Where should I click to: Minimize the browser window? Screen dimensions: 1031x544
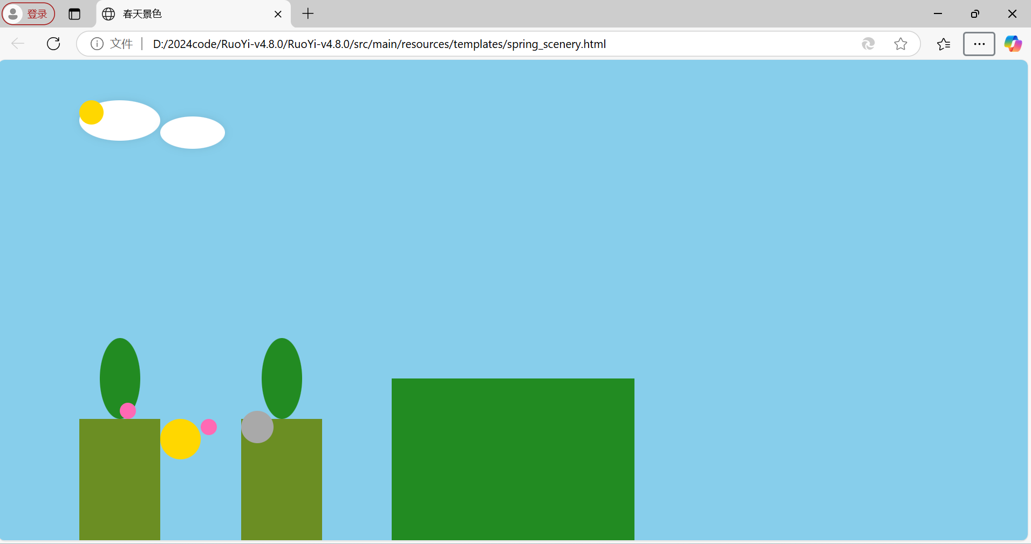(x=938, y=13)
